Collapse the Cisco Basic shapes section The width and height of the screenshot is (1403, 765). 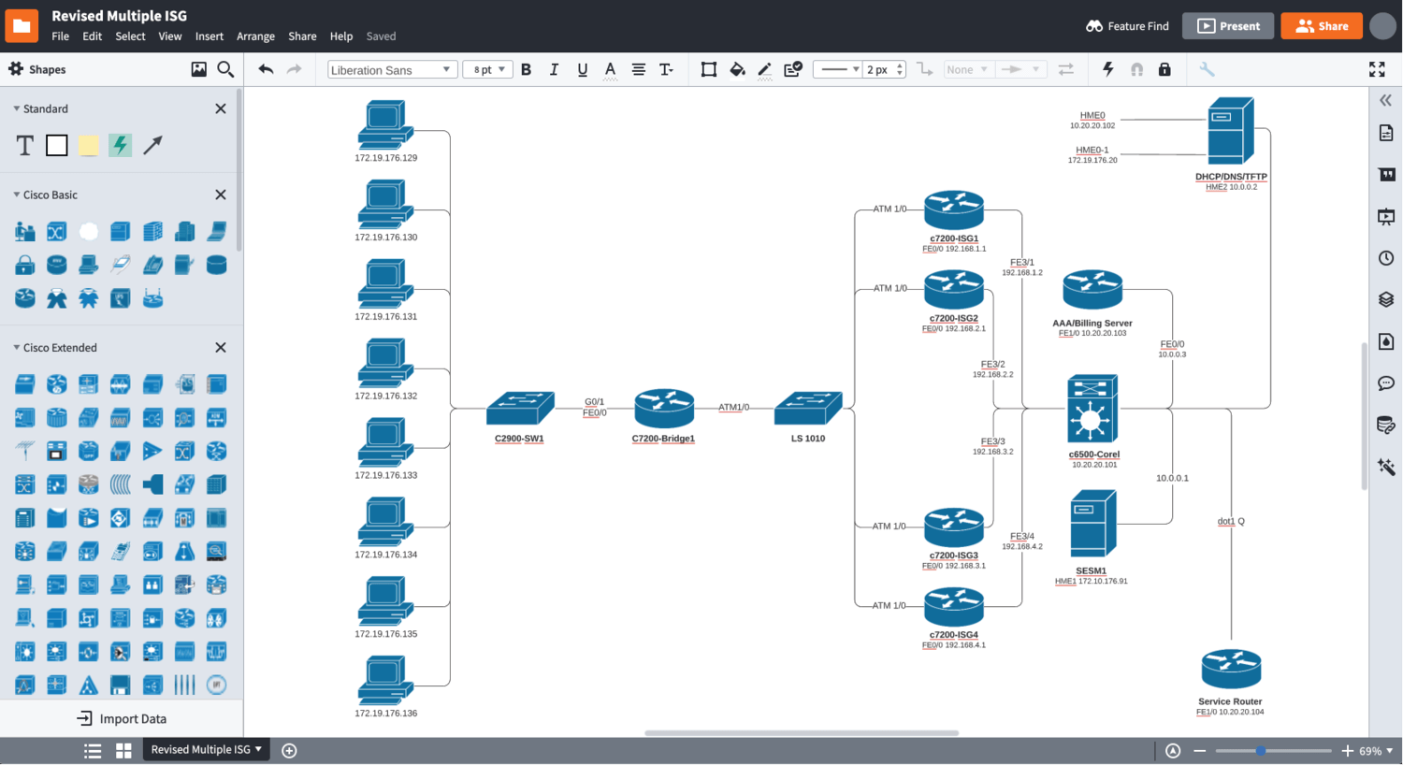[x=17, y=195]
